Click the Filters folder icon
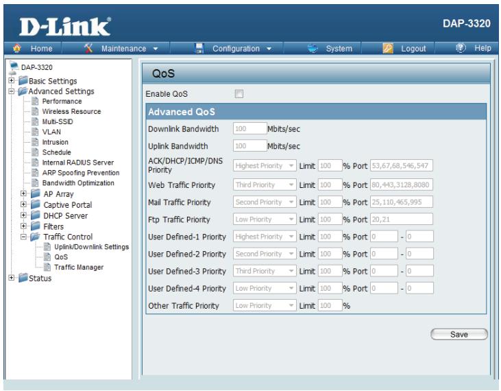501x391 pixels. (36, 226)
